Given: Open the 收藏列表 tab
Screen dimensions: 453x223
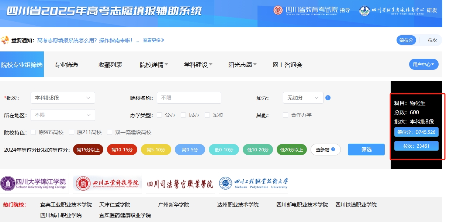Looking at the screenshot, I should (110, 65).
